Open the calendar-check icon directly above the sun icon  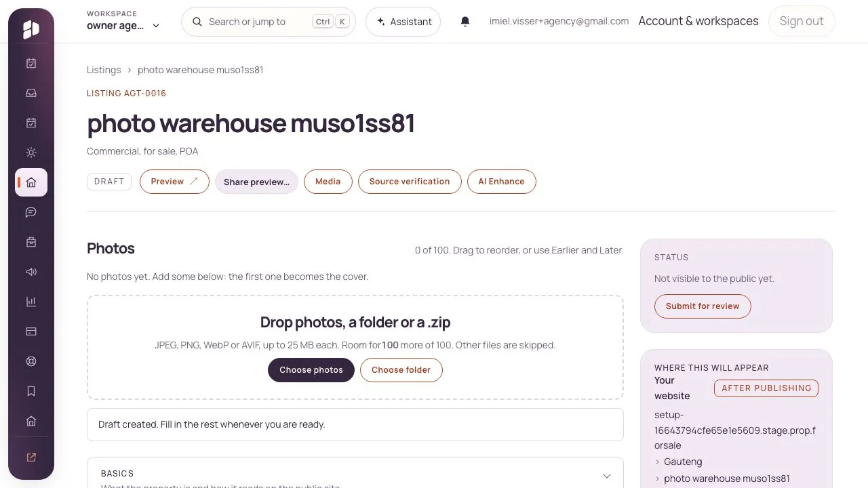pyautogui.click(x=31, y=123)
